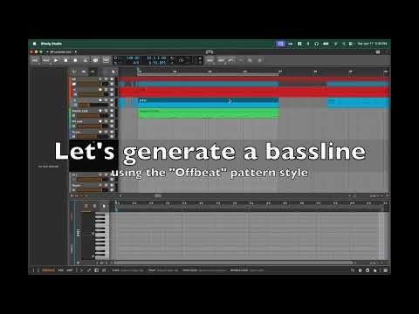Click the transport Stop button
Viewport: 419px width, 314px height.
pyautogui.click(x=65, y=60)
